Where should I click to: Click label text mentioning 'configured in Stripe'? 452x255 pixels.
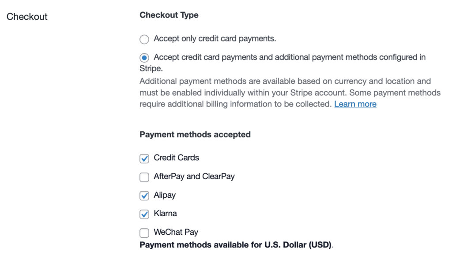click(x=289, y=57)
